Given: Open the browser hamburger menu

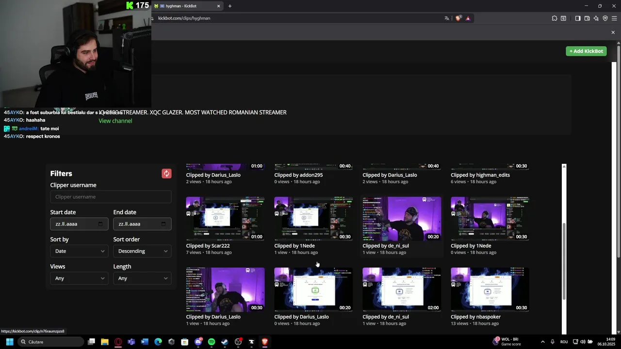Looking at the screenshot, I should click(614, 18).
